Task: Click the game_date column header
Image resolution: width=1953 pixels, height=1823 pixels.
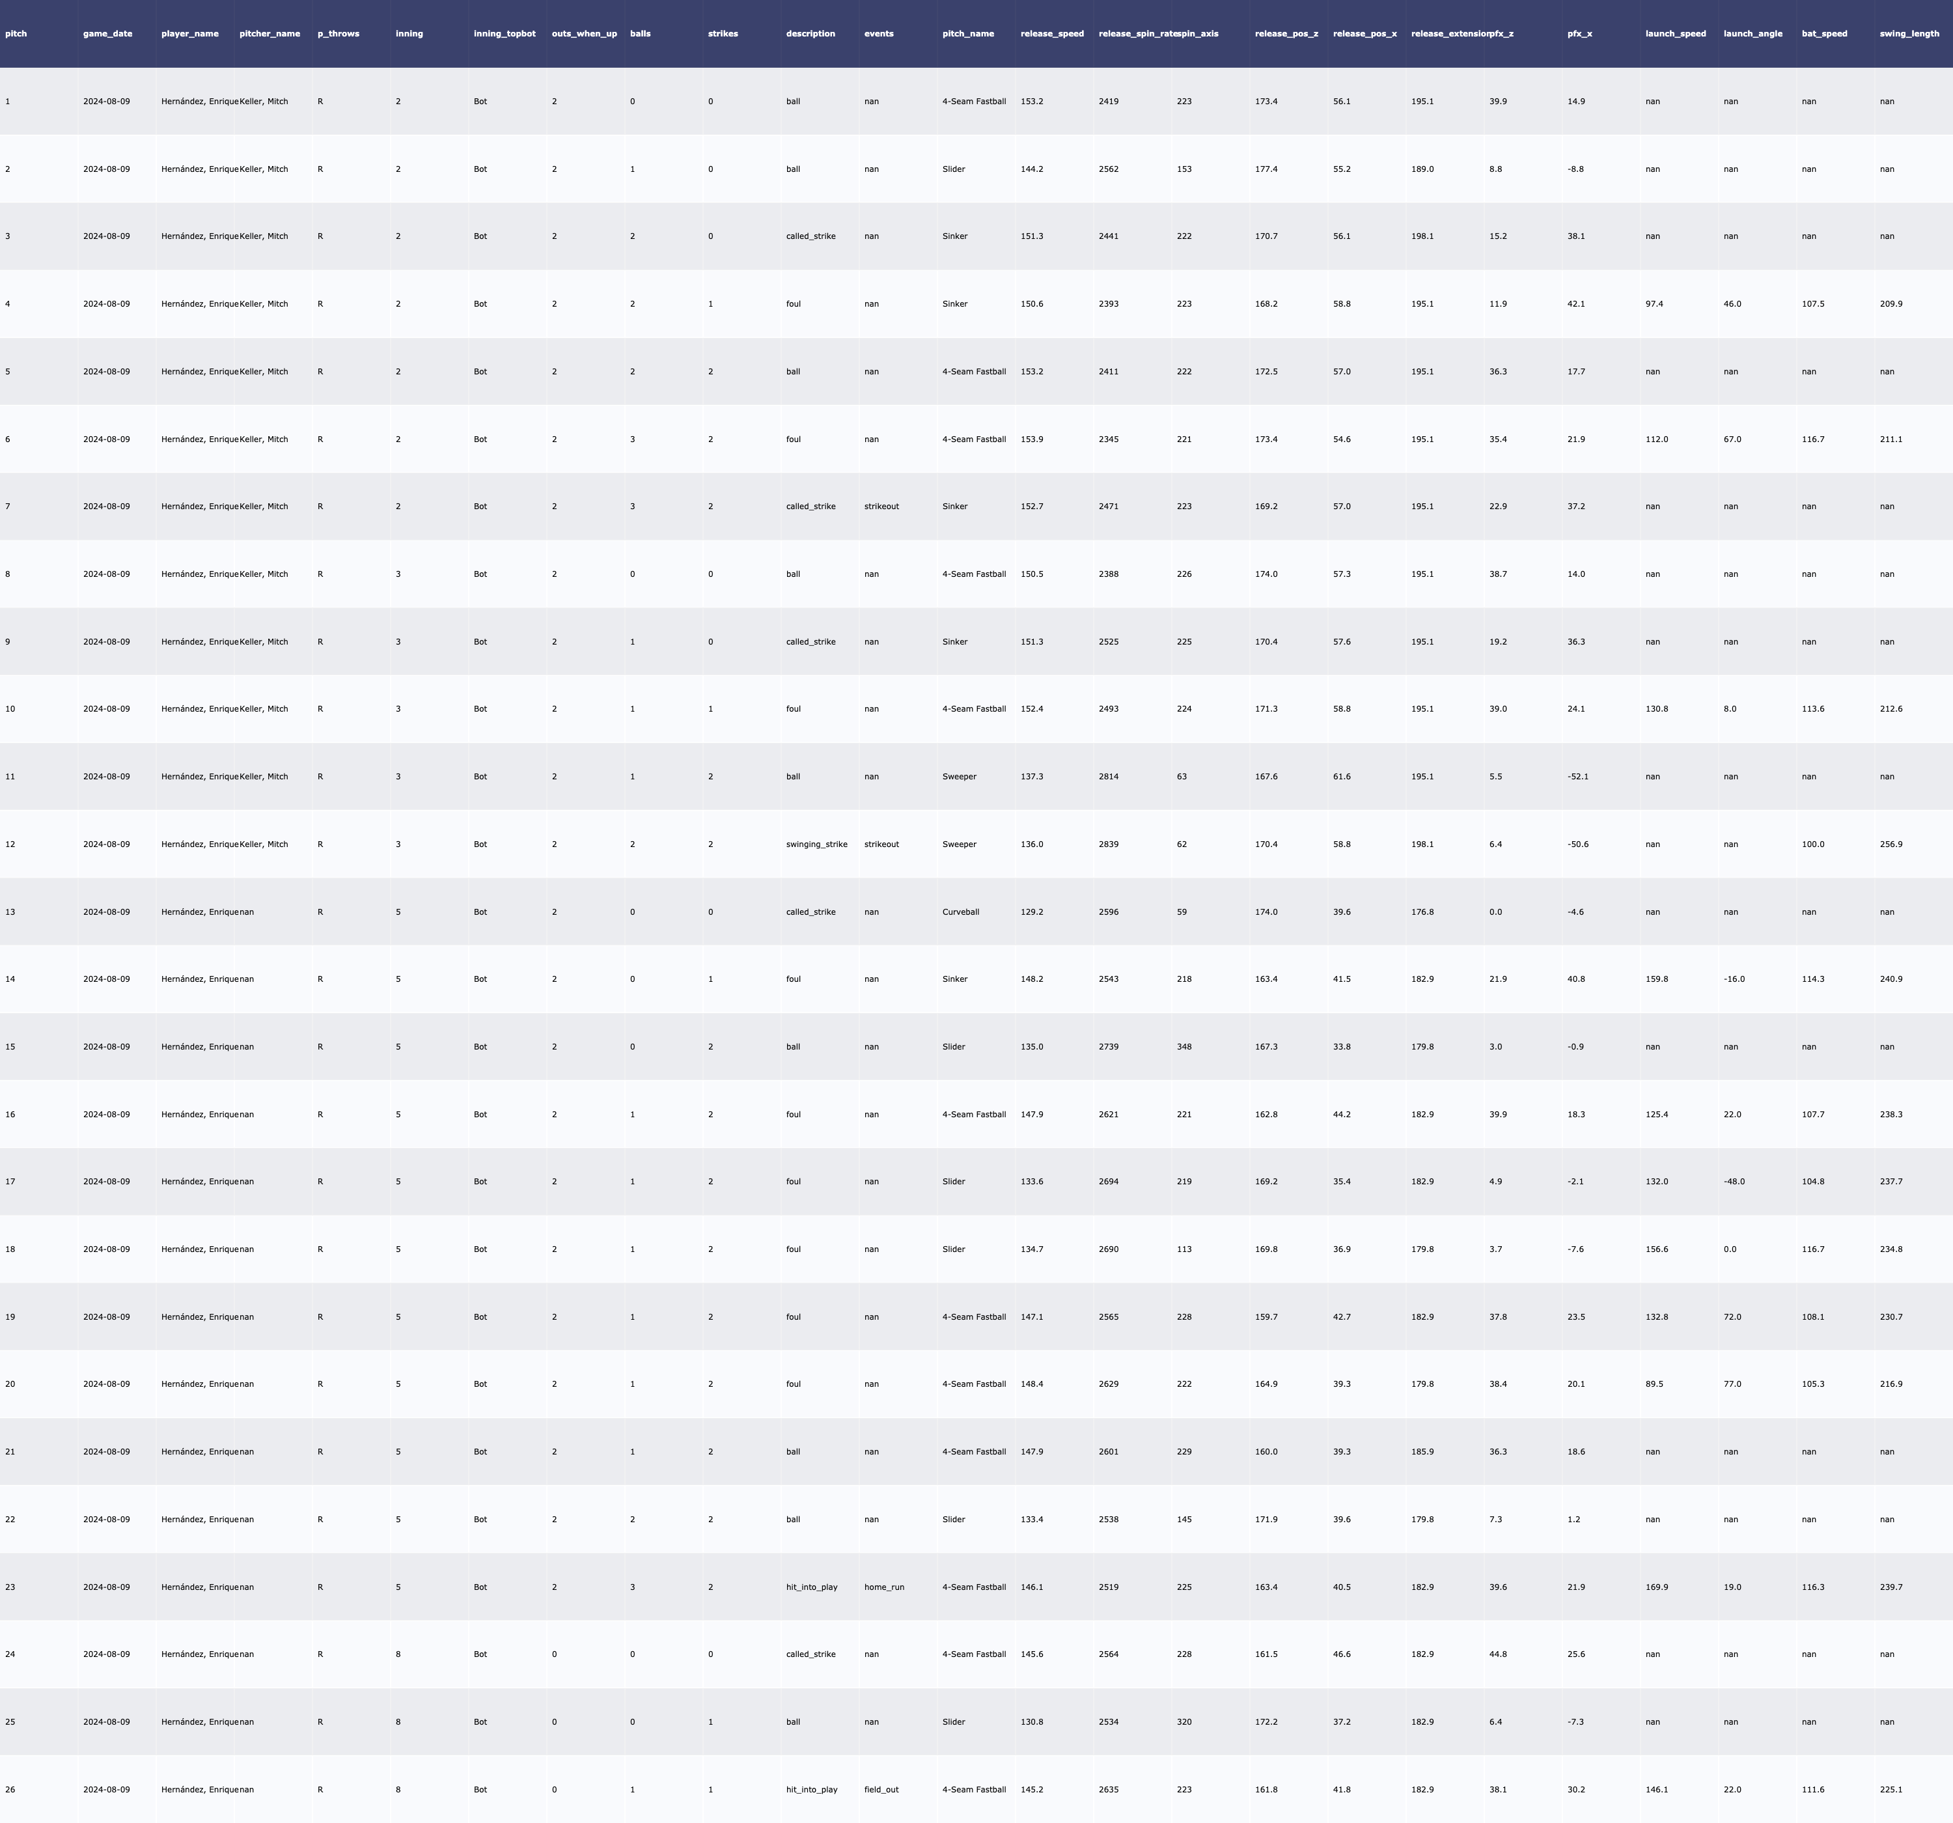Action: [x=107, y=33]
